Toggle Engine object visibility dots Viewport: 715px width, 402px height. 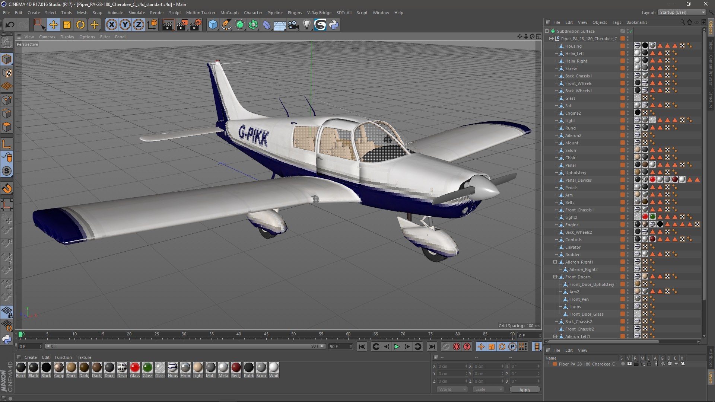point(627,225)
